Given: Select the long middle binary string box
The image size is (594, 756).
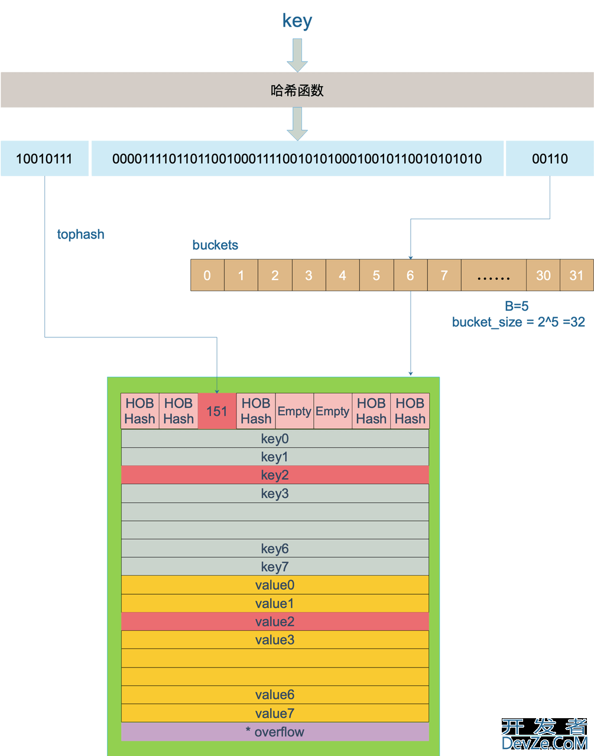Looking at the screenshot, I should point(297,158).
